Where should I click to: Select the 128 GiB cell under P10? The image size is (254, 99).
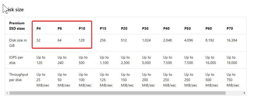[82, 40]
